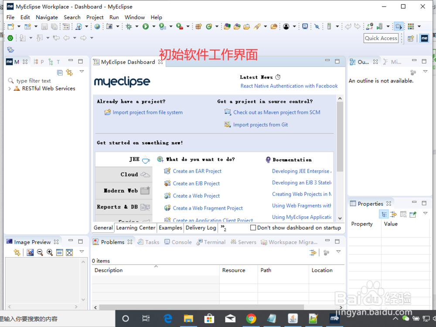Viewport: 436px width, 327px height.
Task: Click the Quick Access search box
Action: coord(381,38)
